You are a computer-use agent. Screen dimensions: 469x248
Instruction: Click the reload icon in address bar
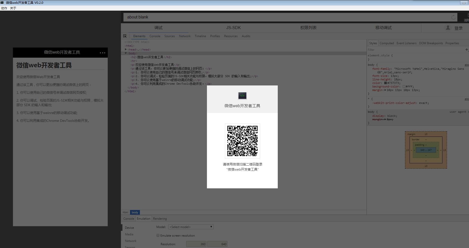[x=453, y=17]
